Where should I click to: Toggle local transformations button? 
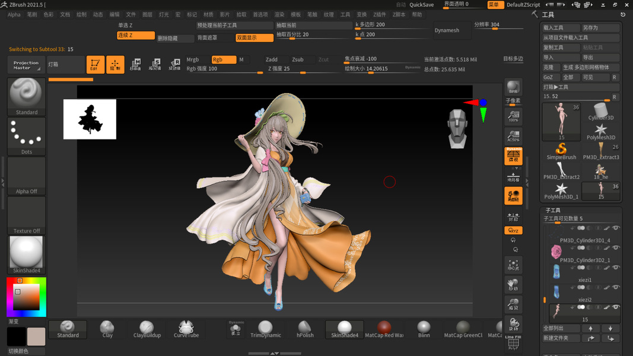(x=513, y=196)
